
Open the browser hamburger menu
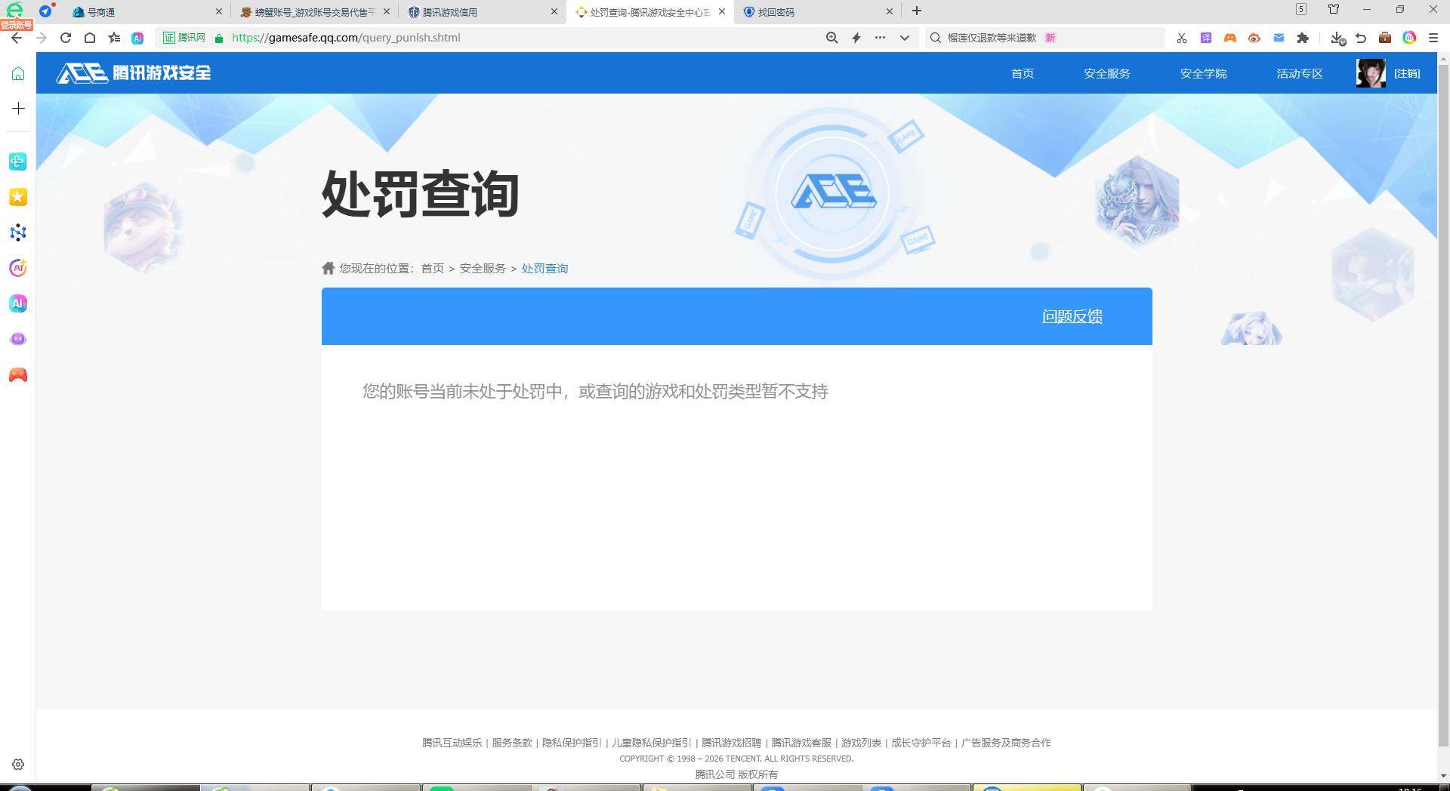pos(1433,38)
